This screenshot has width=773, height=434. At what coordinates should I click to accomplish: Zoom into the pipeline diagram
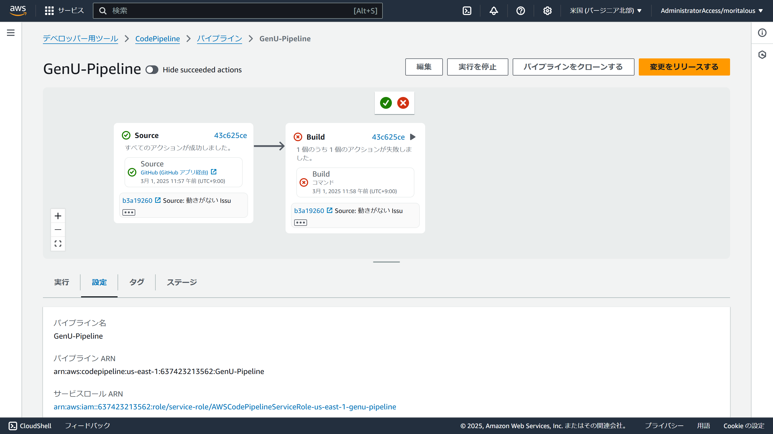58,215
